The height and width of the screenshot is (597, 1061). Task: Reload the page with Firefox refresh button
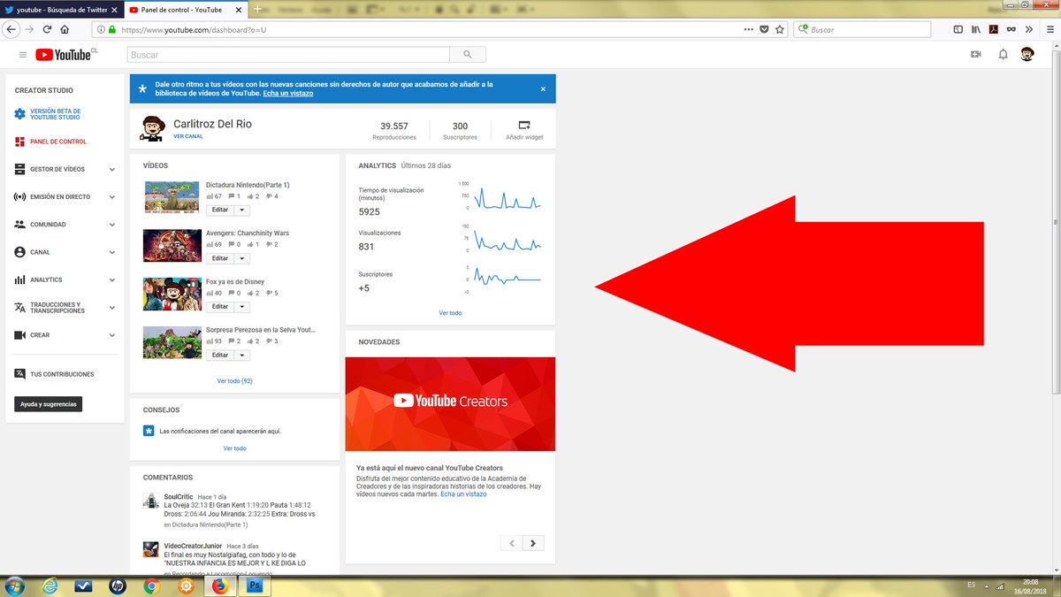[x=47, y=29]
